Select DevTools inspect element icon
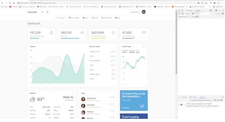This screenshot has height=122, width=225. [x=179, y=11]
